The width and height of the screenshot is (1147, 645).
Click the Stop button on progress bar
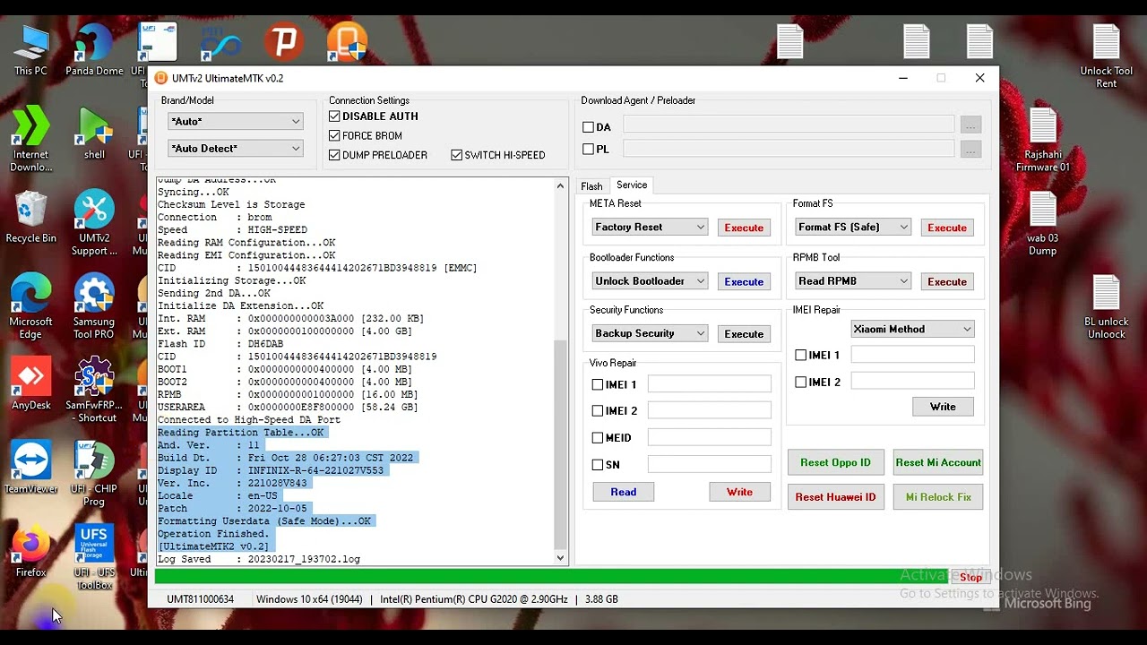pyautogui.click(x=970, y=577)
